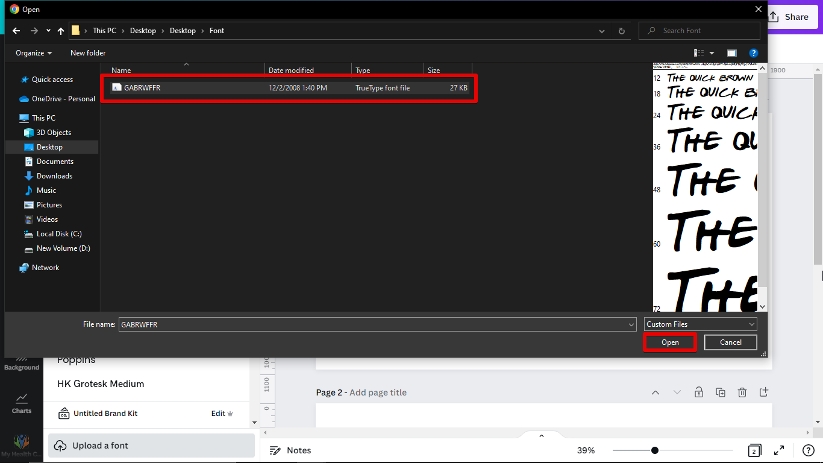This screenshot has width=823, height=463.
Task: Open the Organize menu
Action: (34, 53)
